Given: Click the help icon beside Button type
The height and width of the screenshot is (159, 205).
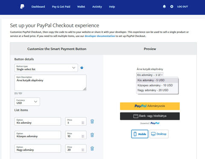Looking at the screenshot, I should click(x=82, y=68).
